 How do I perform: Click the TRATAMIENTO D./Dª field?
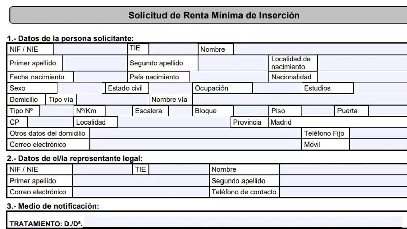pyautogui.click(x=243, y=222)
